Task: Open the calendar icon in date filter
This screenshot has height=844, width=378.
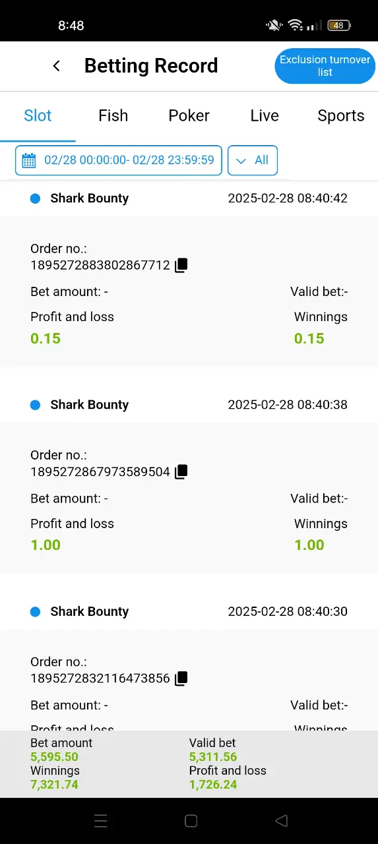Action: coord(29,160)
